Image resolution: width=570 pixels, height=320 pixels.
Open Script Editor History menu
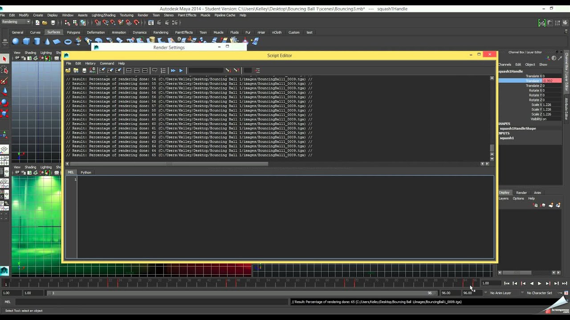[x=90, y=64]
